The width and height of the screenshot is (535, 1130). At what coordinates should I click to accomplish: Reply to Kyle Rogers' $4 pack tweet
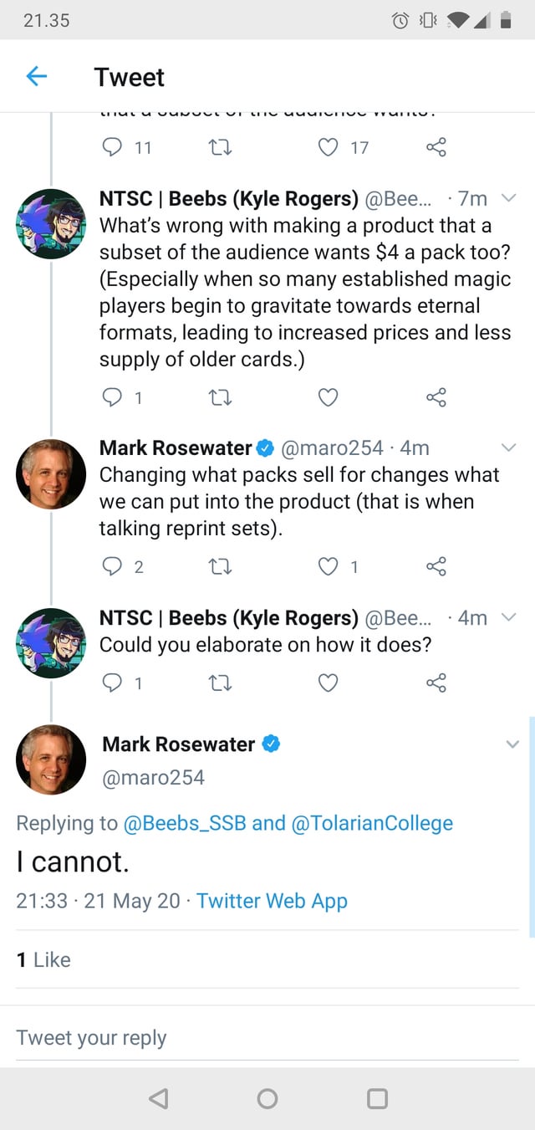[112, 397]
